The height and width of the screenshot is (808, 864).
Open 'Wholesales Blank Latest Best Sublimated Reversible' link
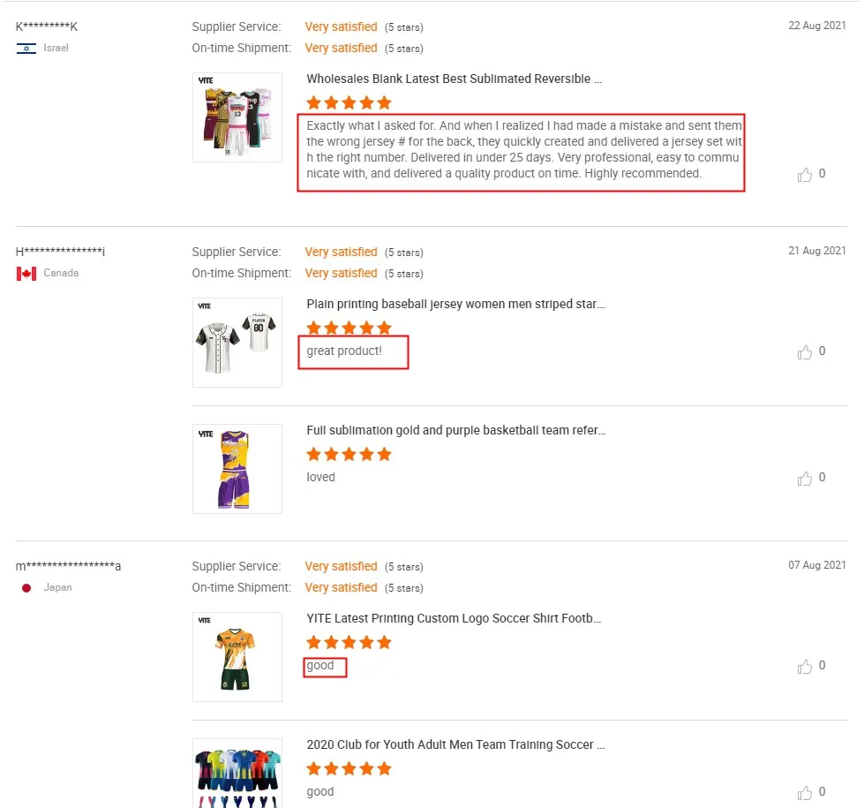point(455,79)
